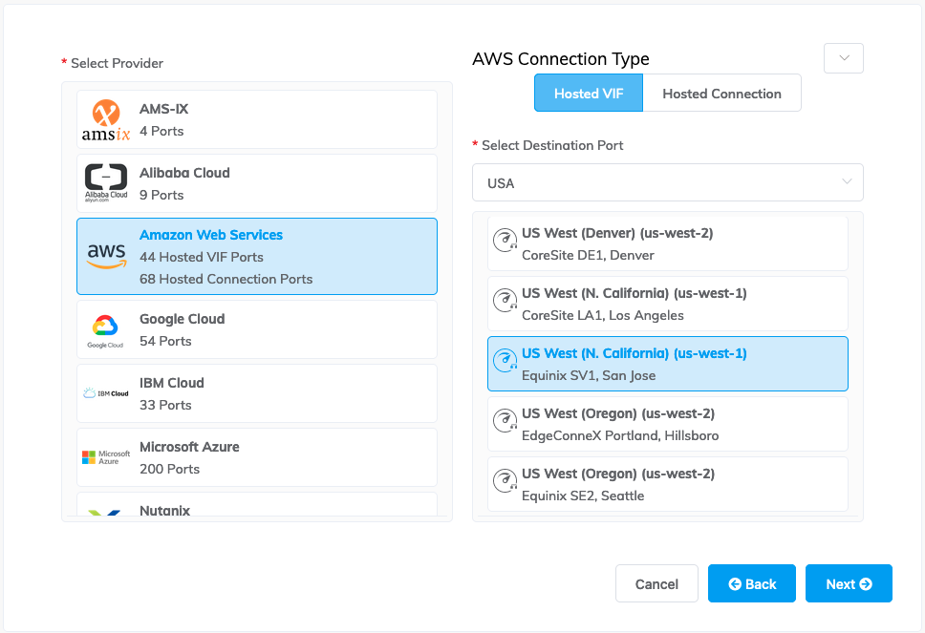Select Equinix SV1, San Jose port
Image resolution: width=925 pixels, height=633 pixels.
pyautogui.click(x=667, y=364)
